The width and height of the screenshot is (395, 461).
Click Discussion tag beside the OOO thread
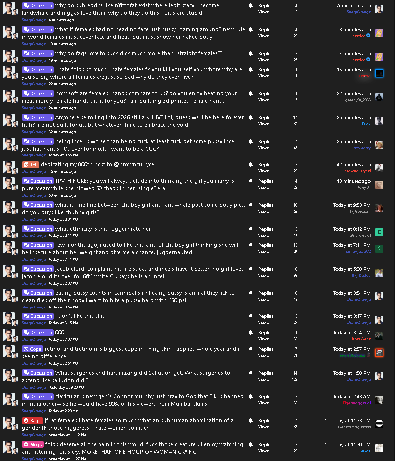click(38, 332)
